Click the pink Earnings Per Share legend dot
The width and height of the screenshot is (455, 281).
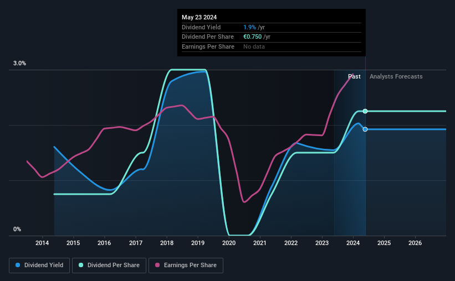click(157, 265)
